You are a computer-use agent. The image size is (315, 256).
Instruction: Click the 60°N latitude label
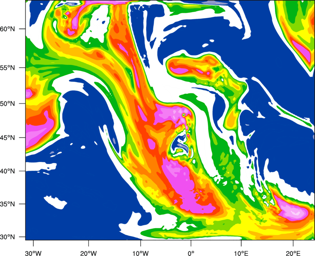7,29
